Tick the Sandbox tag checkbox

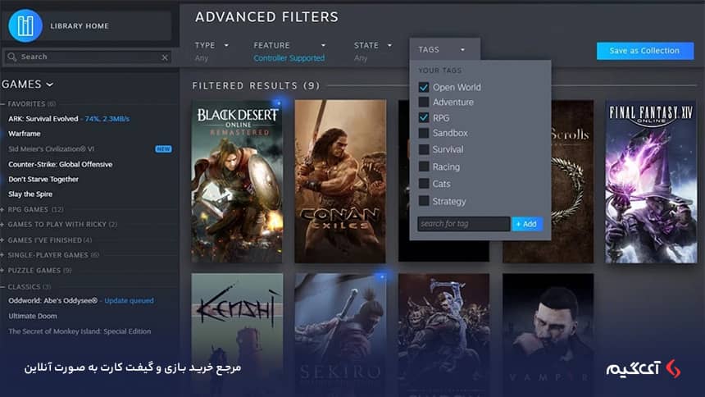pos(424,133)
